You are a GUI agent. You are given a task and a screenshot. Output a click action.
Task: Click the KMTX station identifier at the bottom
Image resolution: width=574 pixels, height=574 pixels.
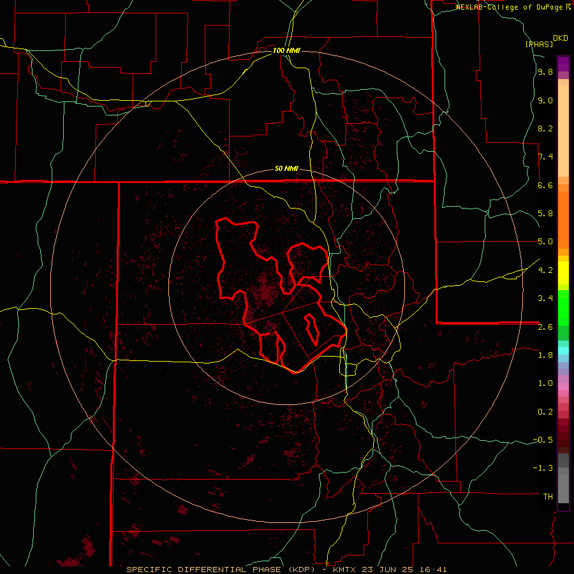(x=345, y=570)
